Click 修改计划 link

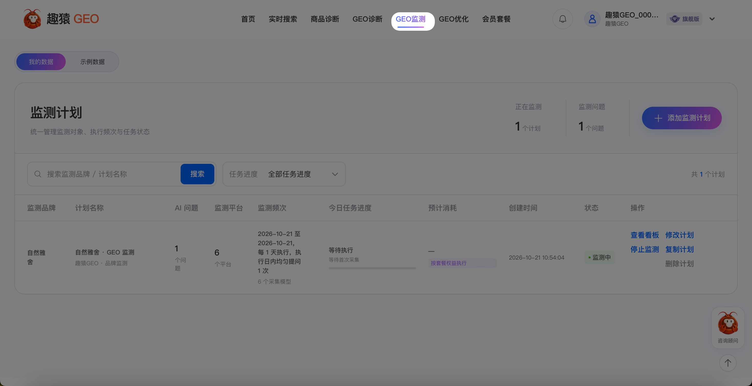coord(679,235)
